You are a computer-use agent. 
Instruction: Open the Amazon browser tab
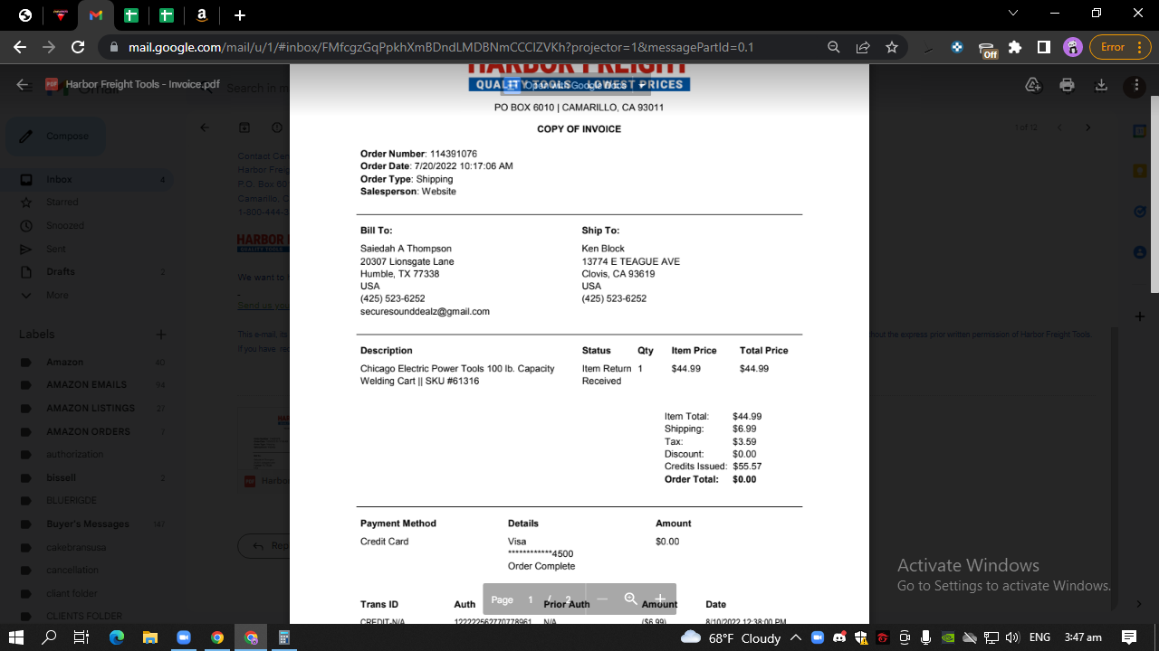click(202, 15)
